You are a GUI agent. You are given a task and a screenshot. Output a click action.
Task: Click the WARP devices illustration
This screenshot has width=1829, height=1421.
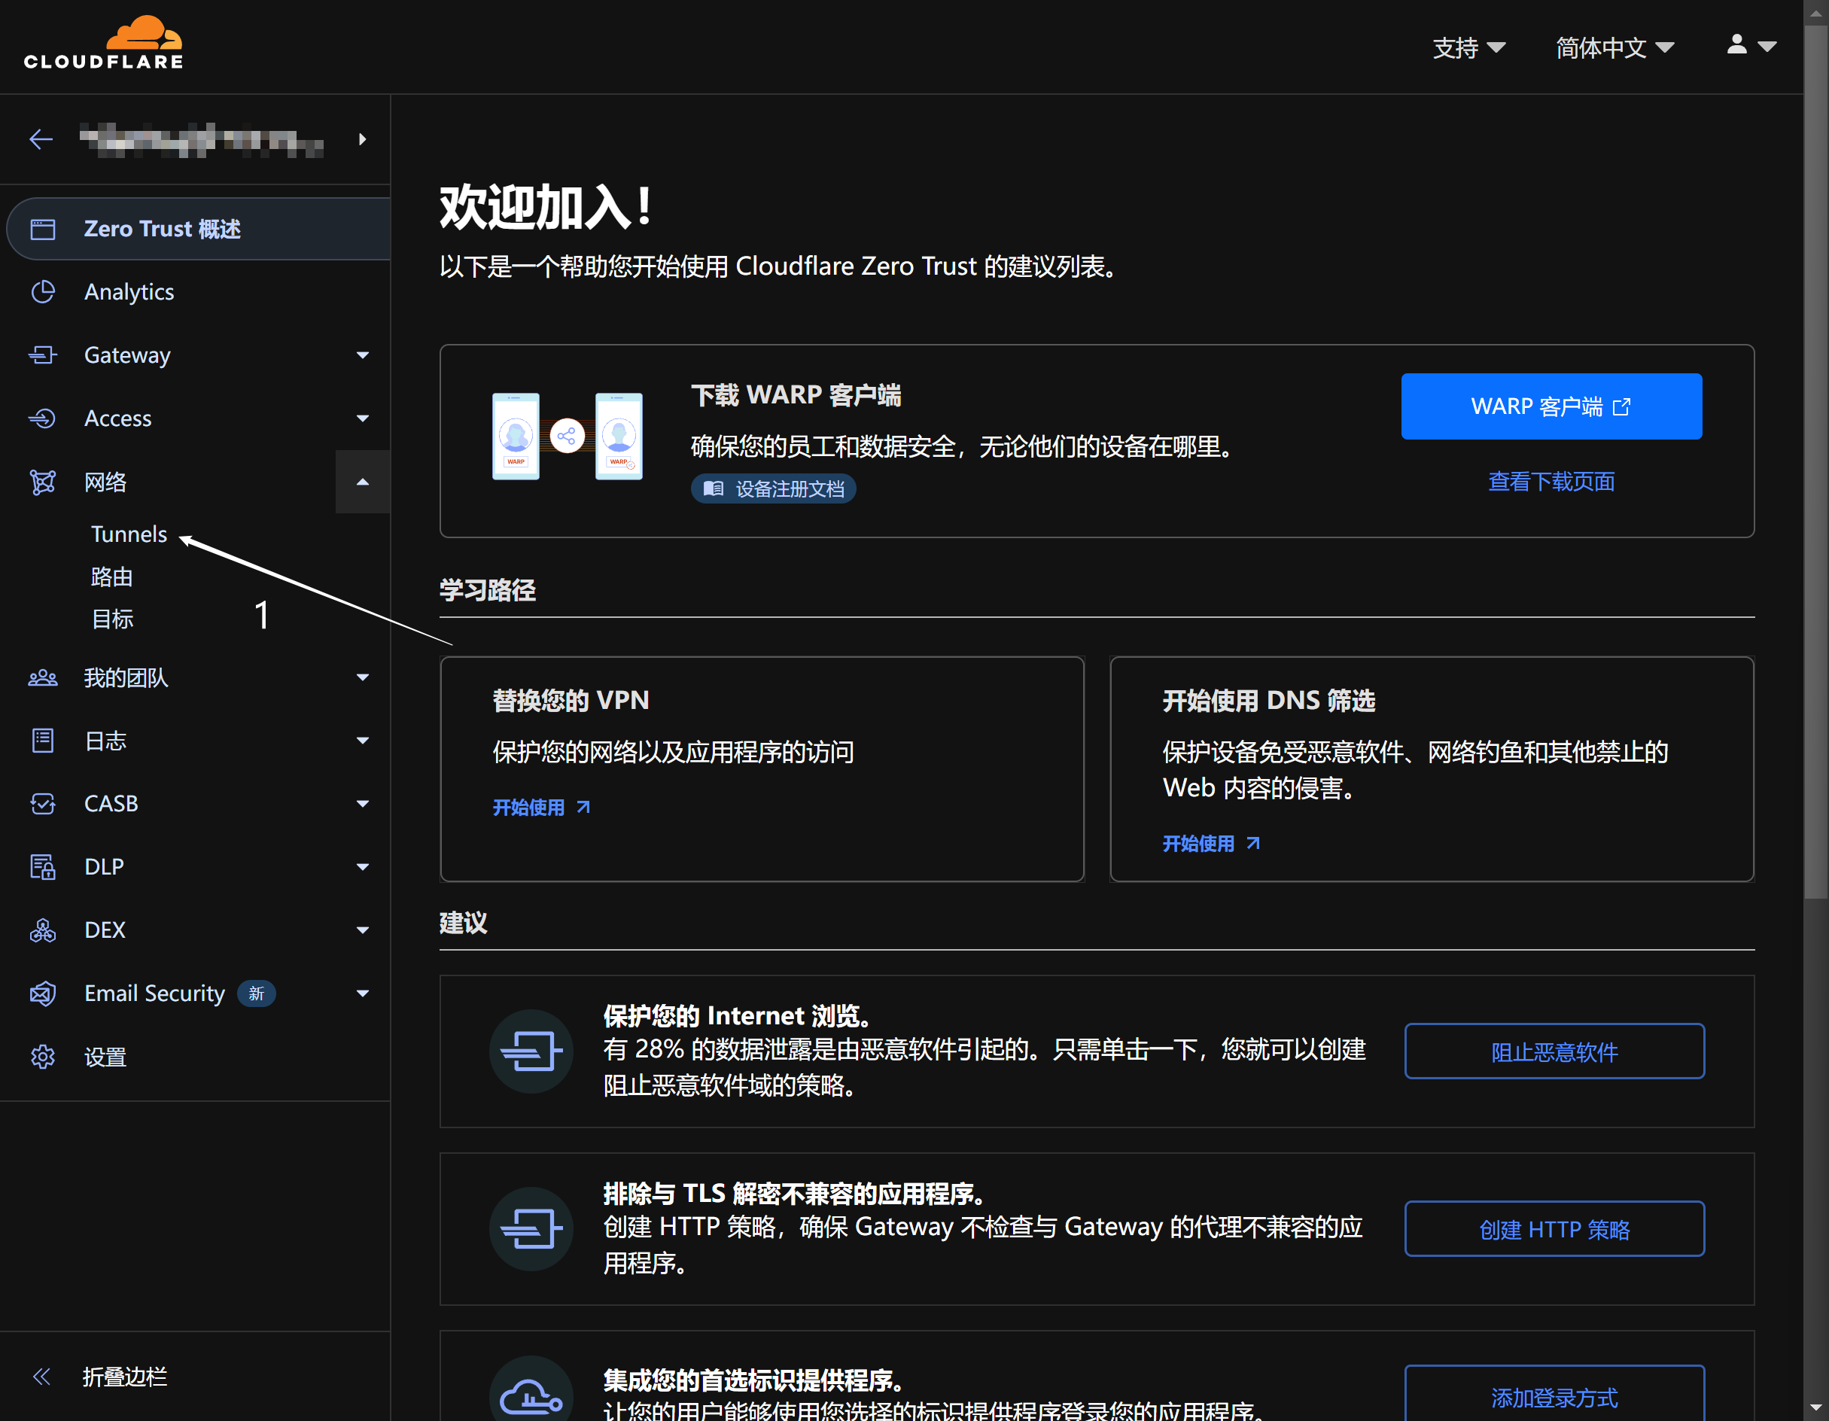567,437
